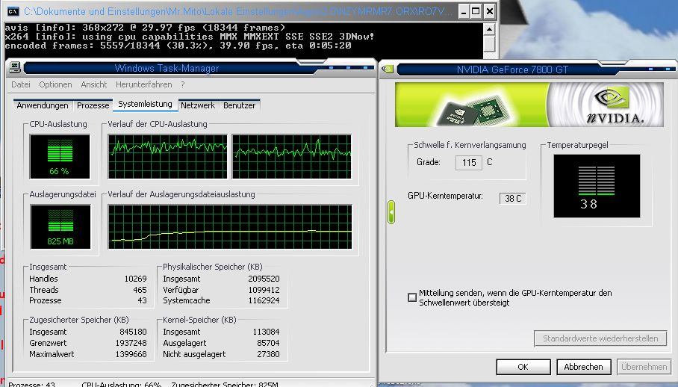Maximize the command prompt window
The image size is (678, 387).
(476, 12)
